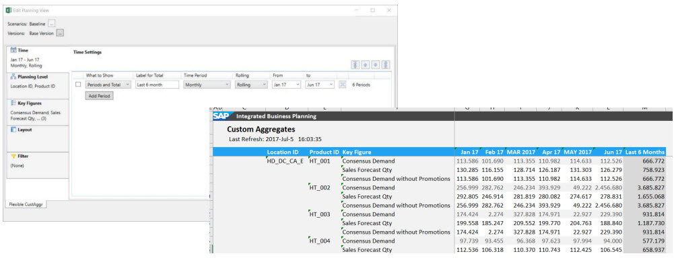676x258 pixels.
Task: Click the move-down arrow icon in Time Settings
Action: click(376, 65)
